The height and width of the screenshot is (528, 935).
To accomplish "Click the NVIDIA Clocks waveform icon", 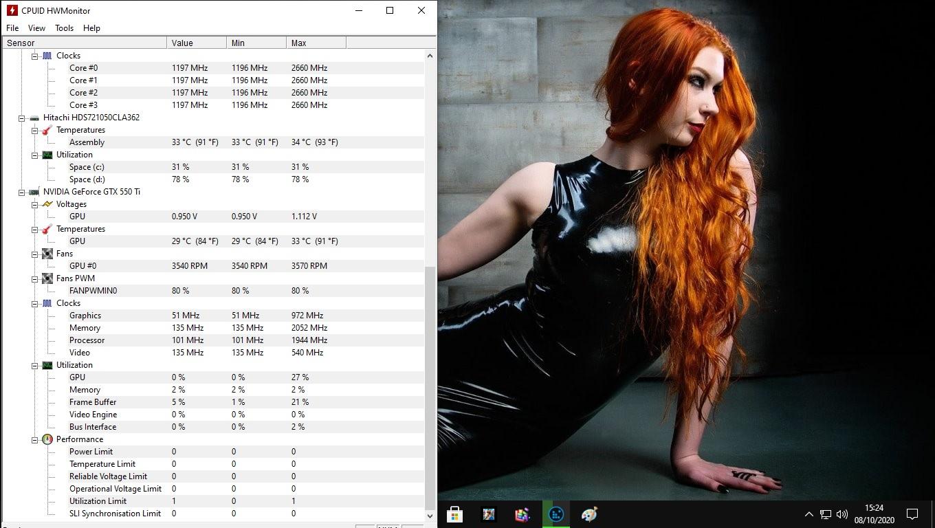I will pyautogui.click(x=47, y=303).
